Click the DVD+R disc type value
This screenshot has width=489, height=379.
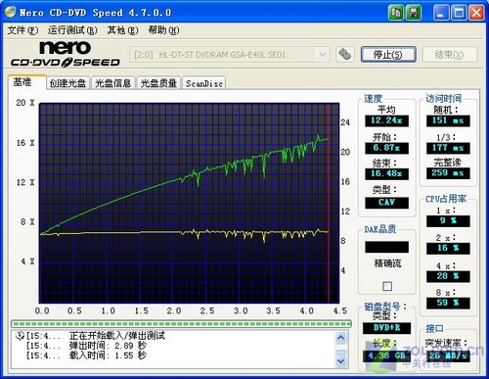click(x=386, y=328)
